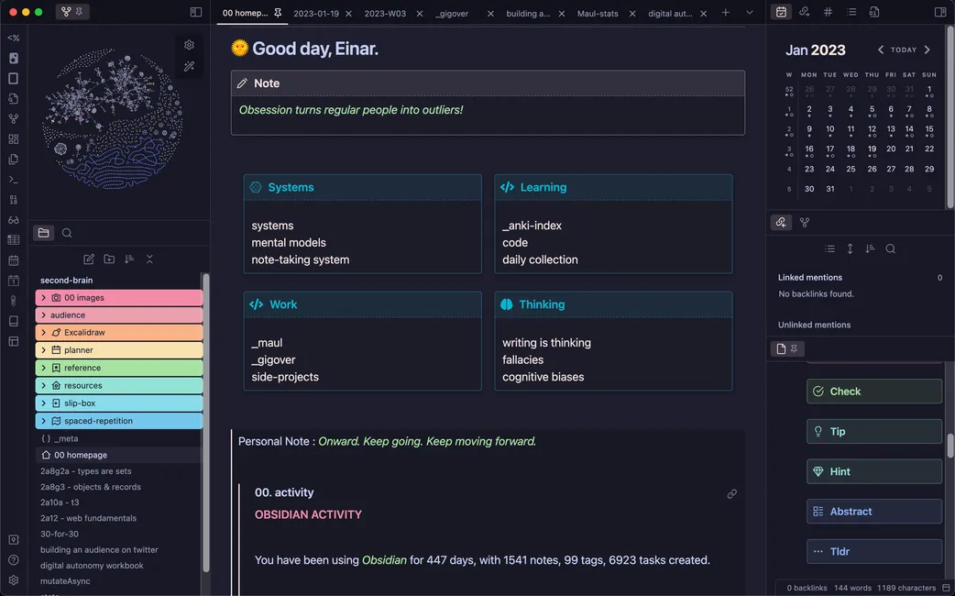This screenshot has width=955, height=596.
Task: Select January 18 in the calendar
Action: pyautogui.click(x=851, y=149)
